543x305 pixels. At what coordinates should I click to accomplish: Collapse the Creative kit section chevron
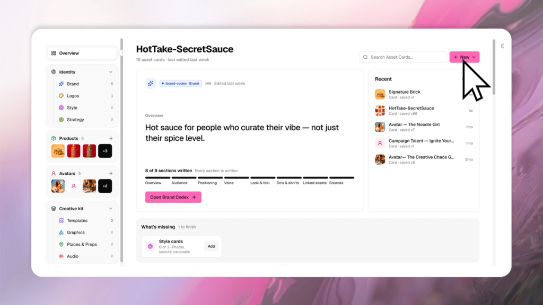click(110, 209)
